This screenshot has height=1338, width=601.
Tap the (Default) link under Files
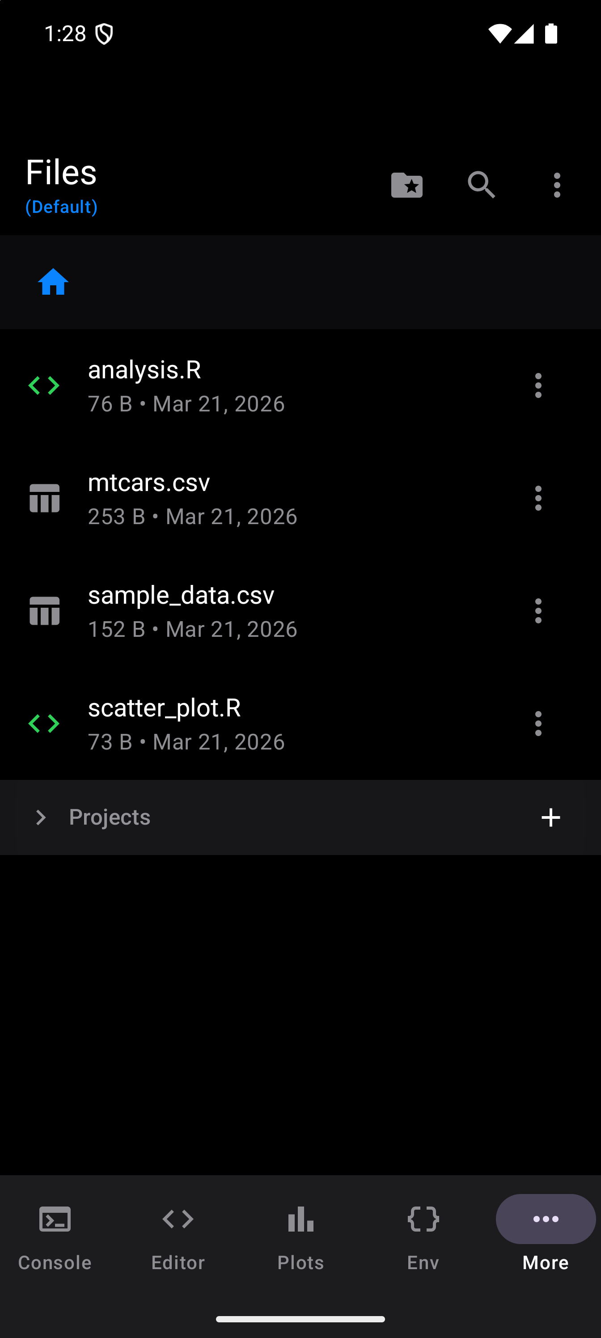click(x=61, y=207)
